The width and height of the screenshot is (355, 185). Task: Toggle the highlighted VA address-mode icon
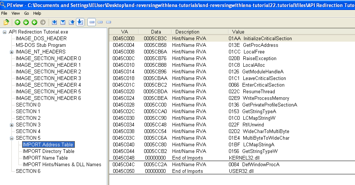pyautogui.click(x=80, y=22)
